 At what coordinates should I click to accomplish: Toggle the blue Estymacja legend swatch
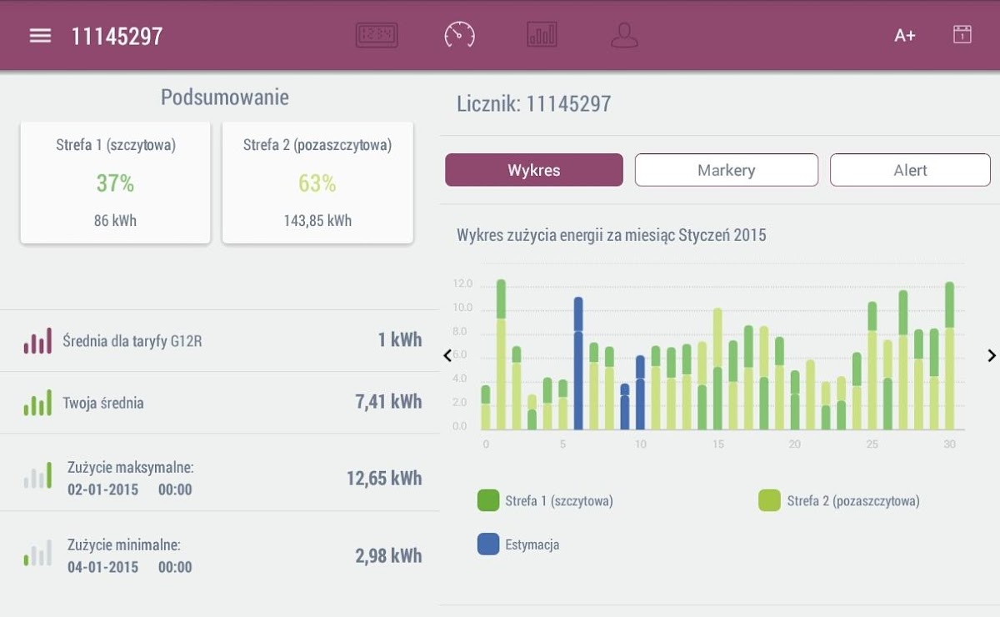[487, 544]
